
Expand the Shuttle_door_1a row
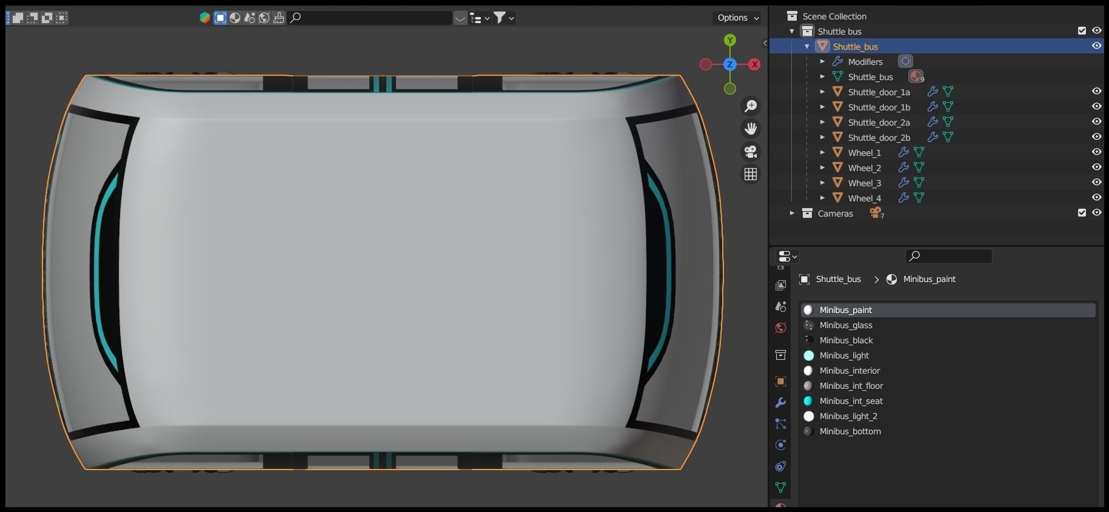[x=822, y=92]
